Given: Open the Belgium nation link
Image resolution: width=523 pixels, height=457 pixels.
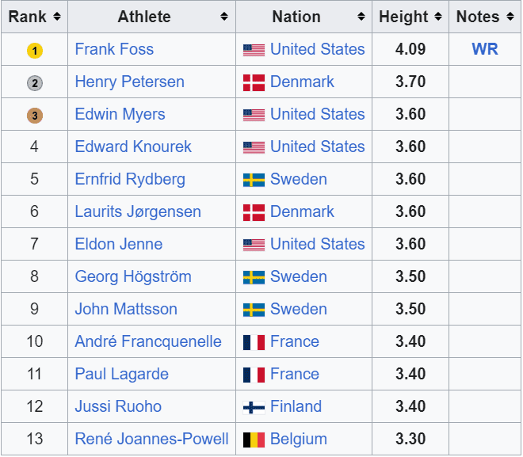Looking at the screenshot, I should click(298, 439).
